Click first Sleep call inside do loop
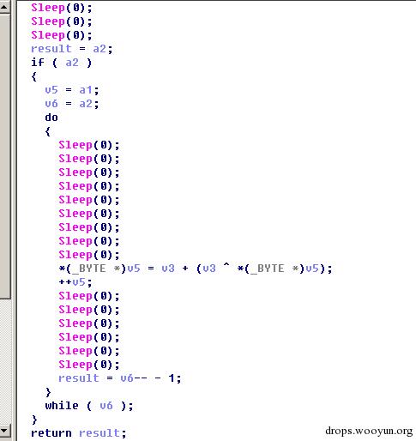 (x=89, y=145)
